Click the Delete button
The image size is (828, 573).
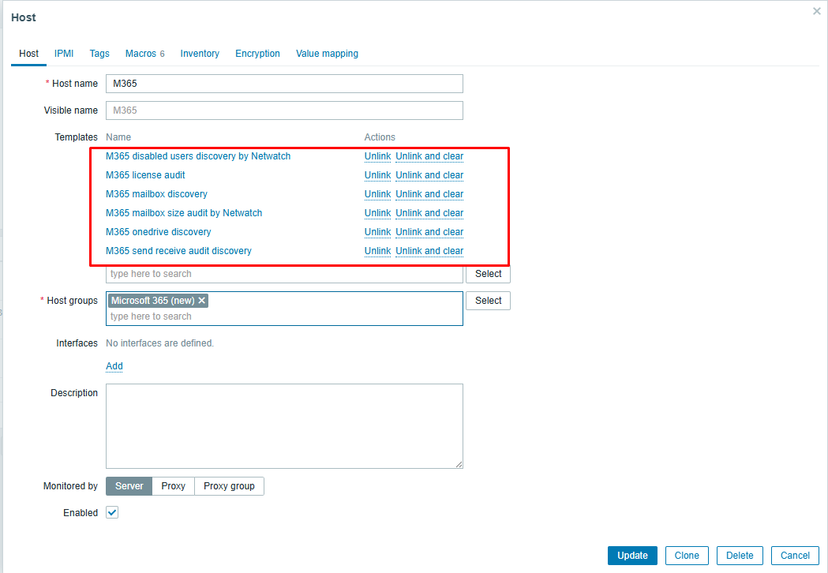[x=740, y=556]
